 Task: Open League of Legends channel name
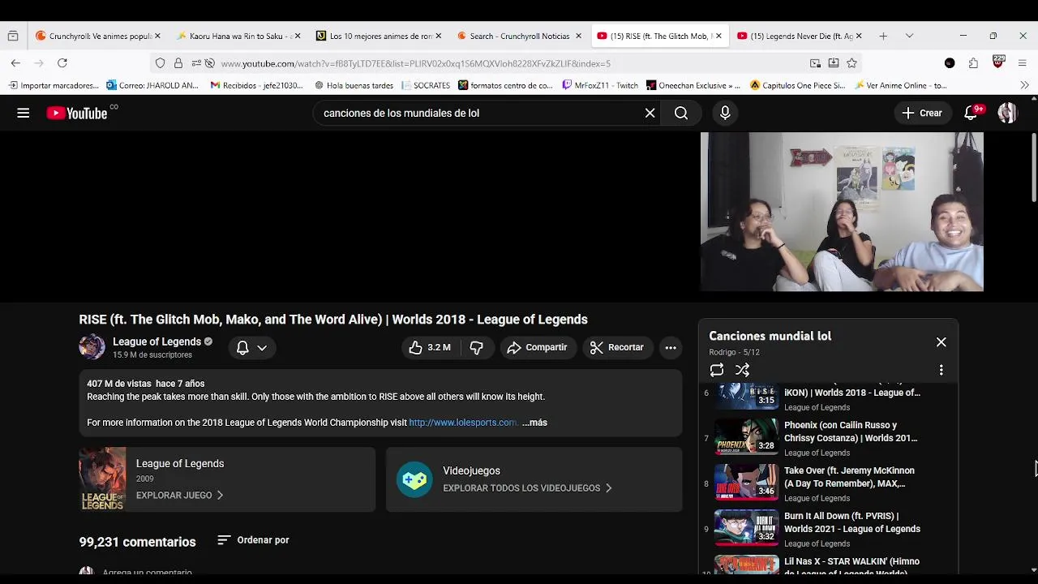coord(157,341)
